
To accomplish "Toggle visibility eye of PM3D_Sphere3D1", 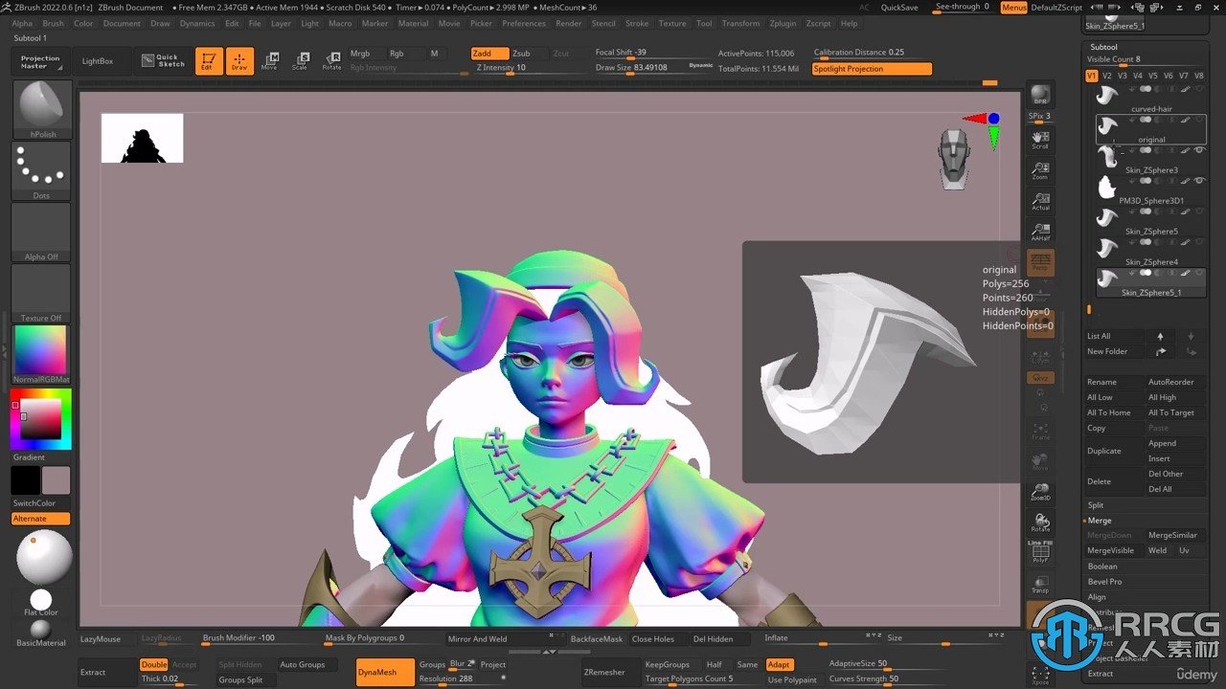I will tap(1199, 180).
